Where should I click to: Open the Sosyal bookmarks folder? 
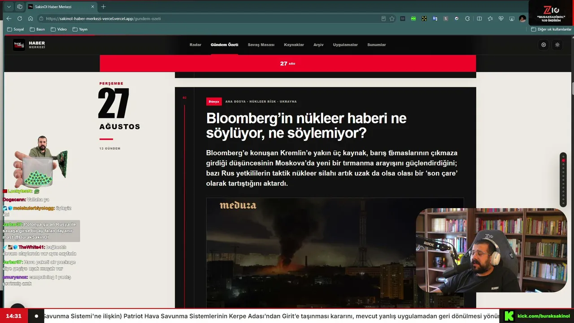pyautogui.click(x=16, y=29)
